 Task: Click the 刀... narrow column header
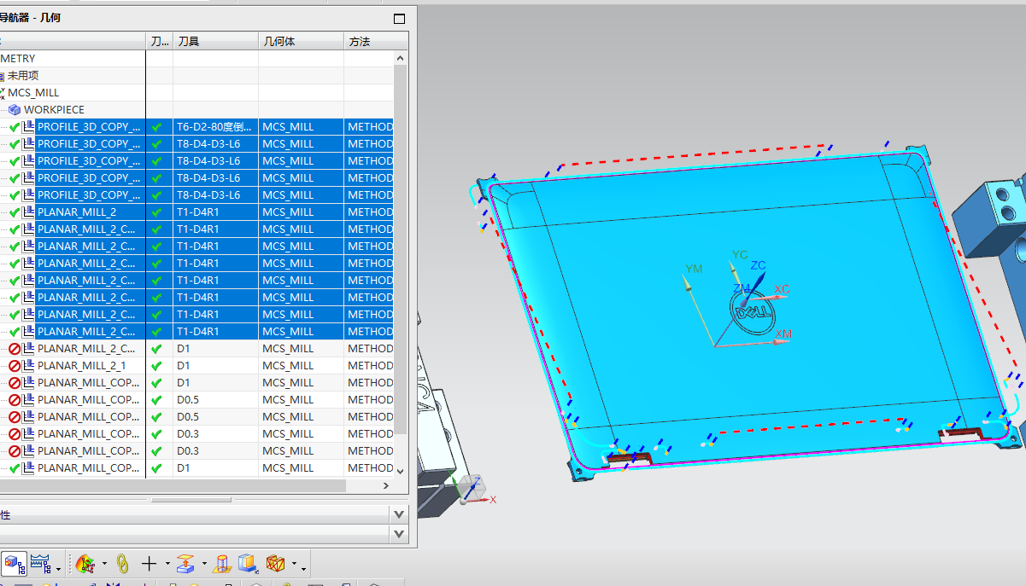pos(159,42)
